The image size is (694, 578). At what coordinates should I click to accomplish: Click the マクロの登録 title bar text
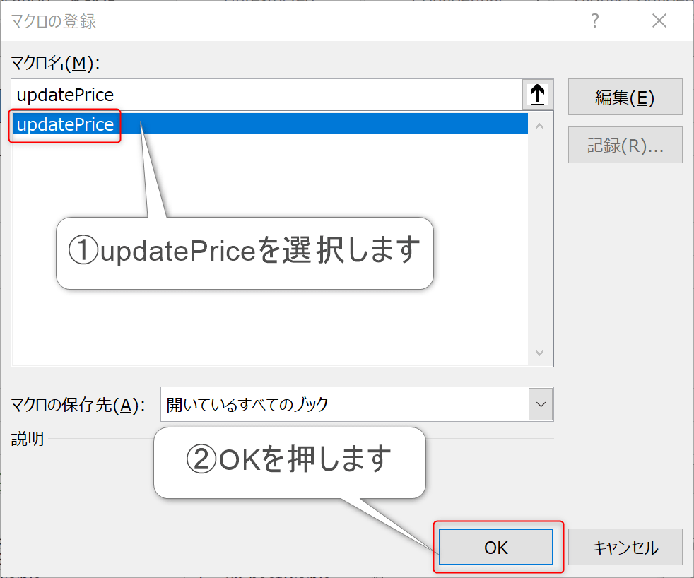click(x=54, y=21)
